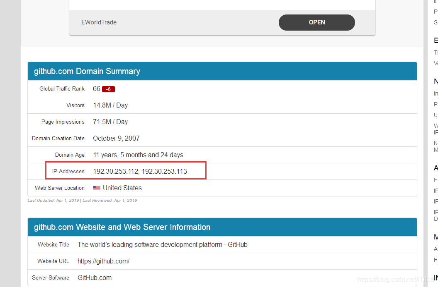438x287 pixels.
Task: Click the 'Website Title' row label
Action: pyautogui.click(x=54, y=245)
